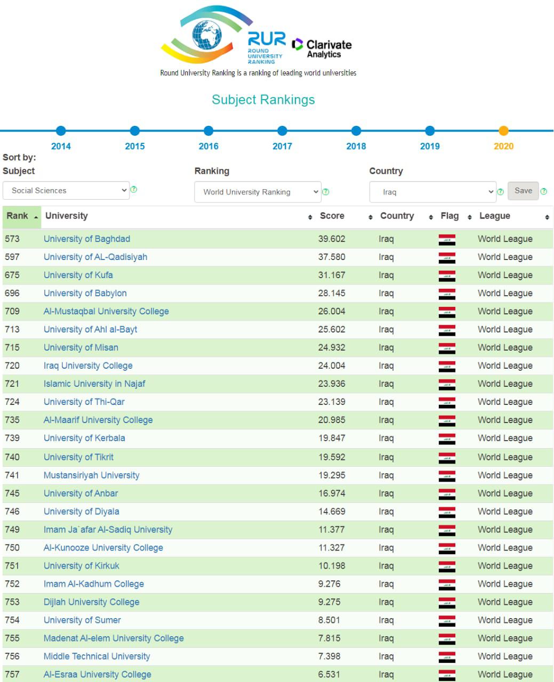Screen dimensions: 554x682
Task: Click the RUR globe logo
Action: click(207, 36)
